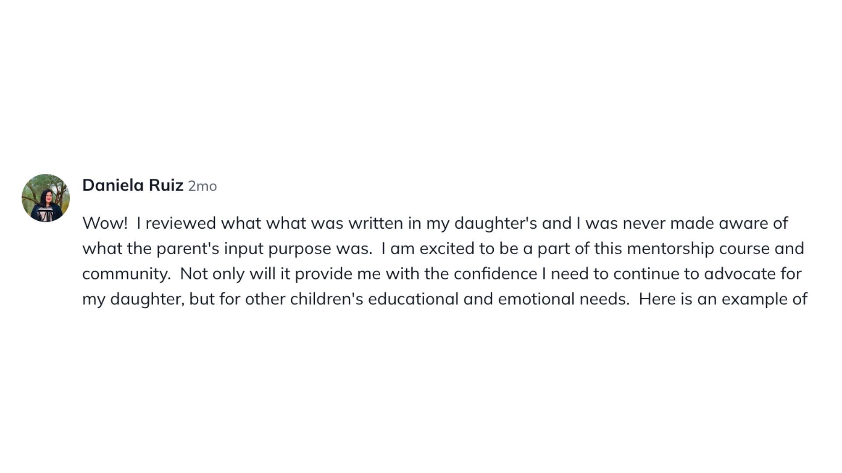
Task: Click Daniela Ruiz's profile avatar
Action: (46, 198)
